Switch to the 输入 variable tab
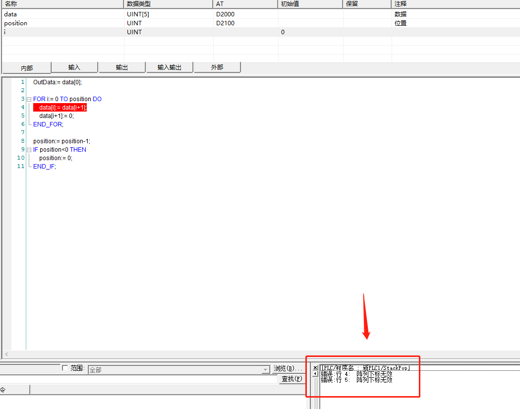Image resolution: width=520 pixels, height=409 pixels. tap(74, 67)
